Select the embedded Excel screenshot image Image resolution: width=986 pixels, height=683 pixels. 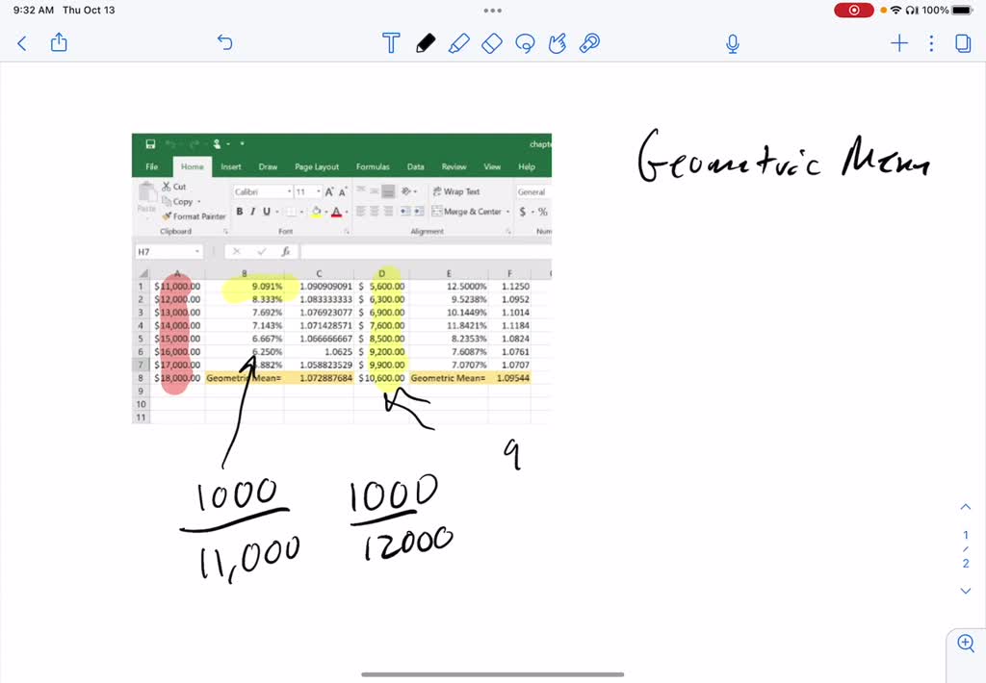click(x=341, y=279)
